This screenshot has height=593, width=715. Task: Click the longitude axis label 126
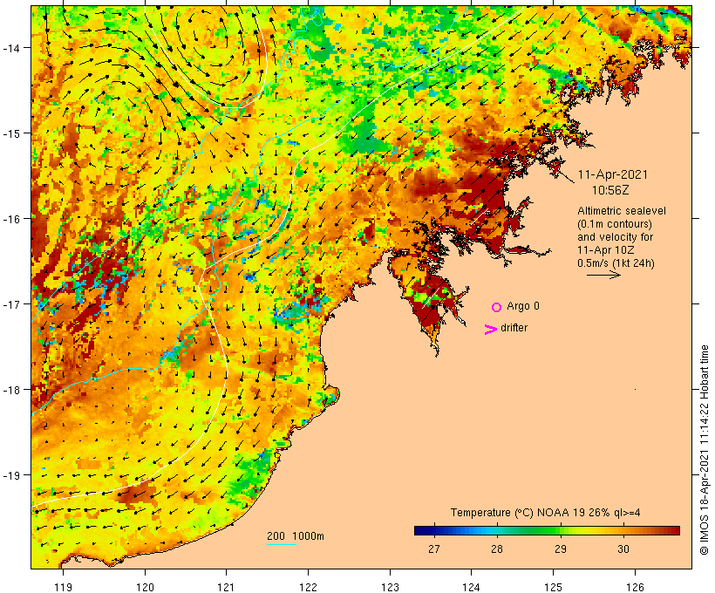635,587
